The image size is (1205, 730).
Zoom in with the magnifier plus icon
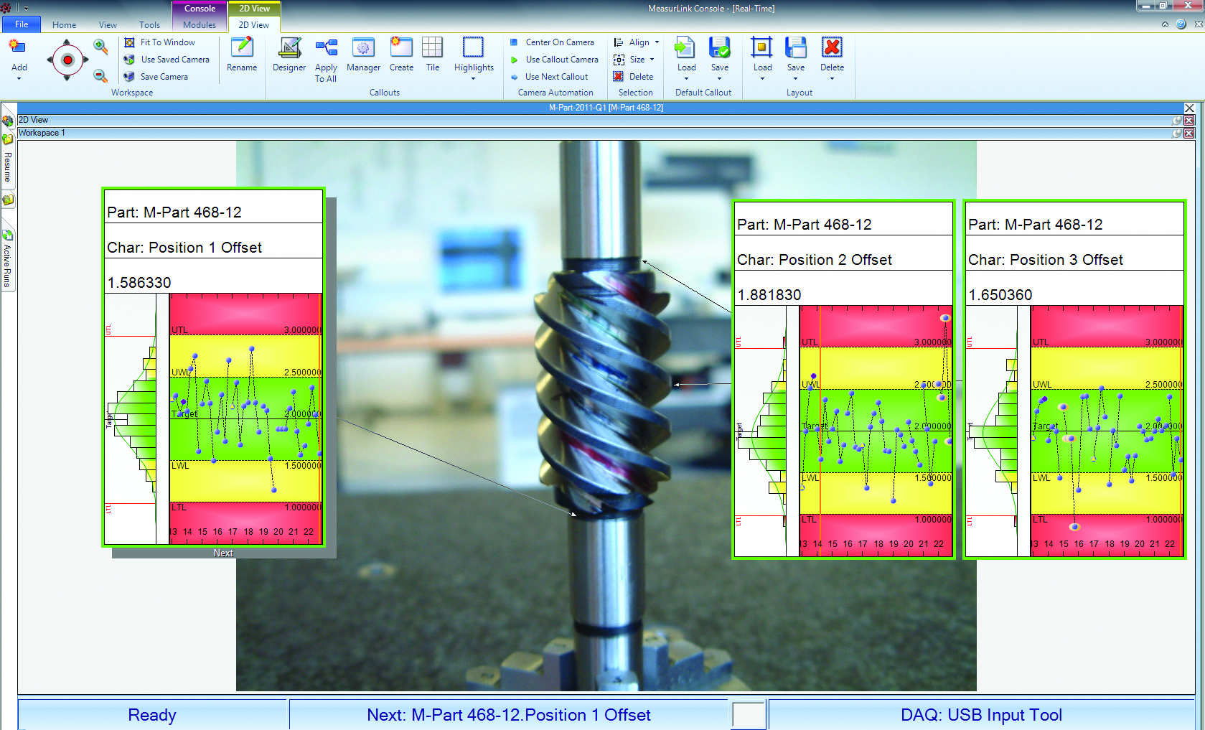101,47
